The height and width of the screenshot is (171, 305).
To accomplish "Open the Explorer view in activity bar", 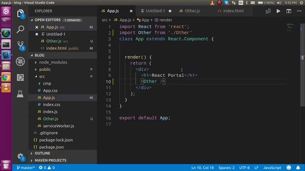I will (x=20, y=14).
